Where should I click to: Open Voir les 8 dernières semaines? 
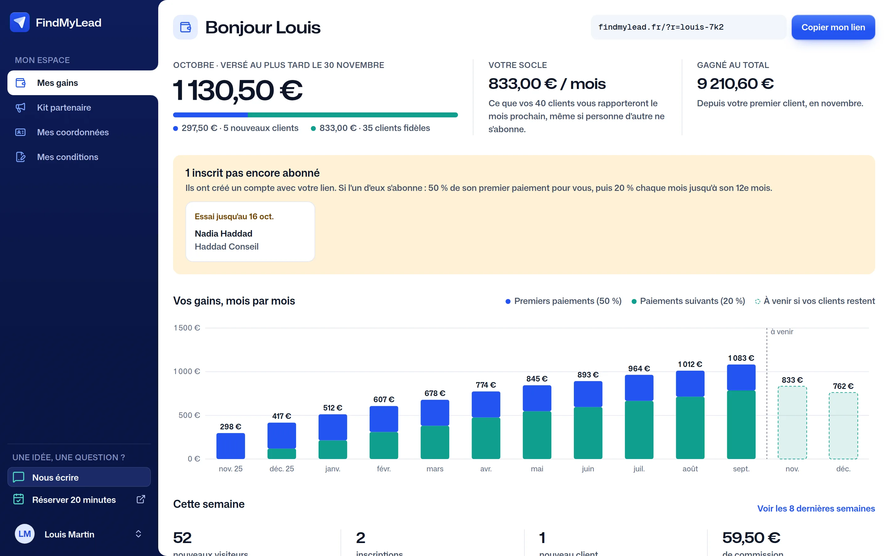pos(816,508)
